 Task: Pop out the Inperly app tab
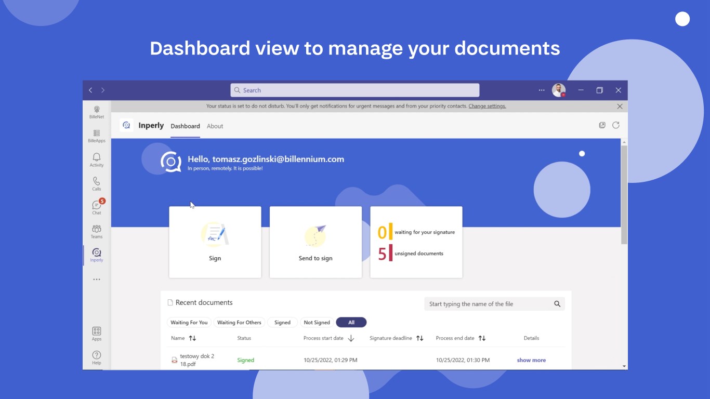click(602, 125)
